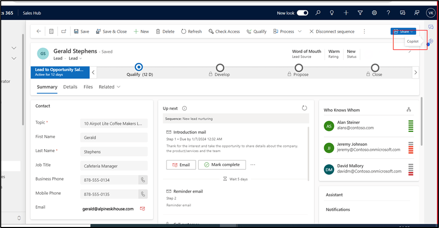Click the phone icon beside Business Phone

142,180
